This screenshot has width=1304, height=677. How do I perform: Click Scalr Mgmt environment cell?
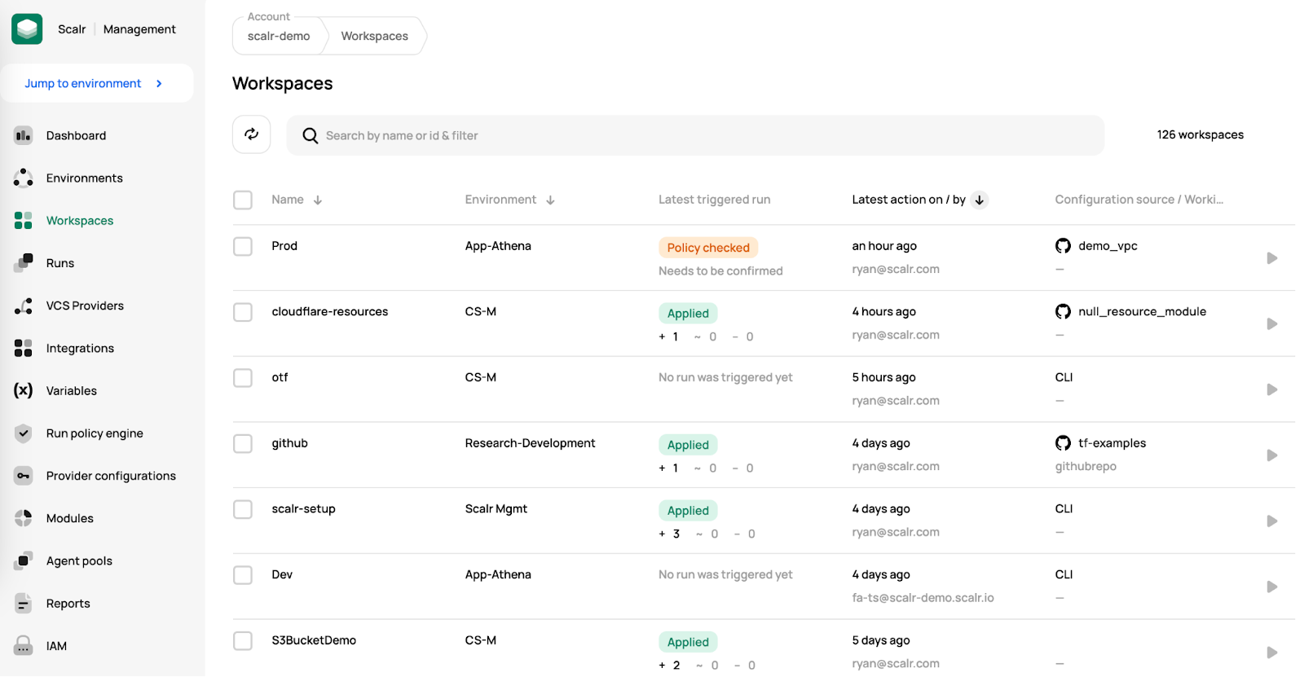pyautogui.click(x=496, y=508)
